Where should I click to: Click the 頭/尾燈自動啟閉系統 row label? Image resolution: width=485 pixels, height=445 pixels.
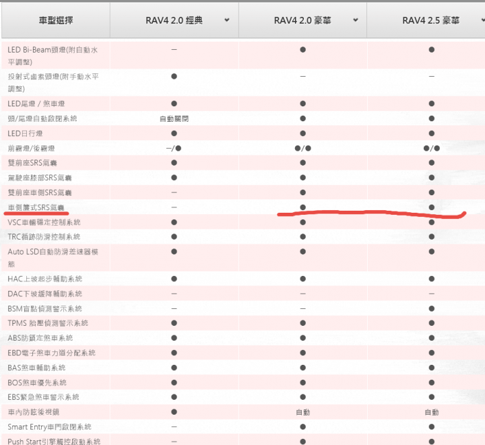tap(42, 118)
